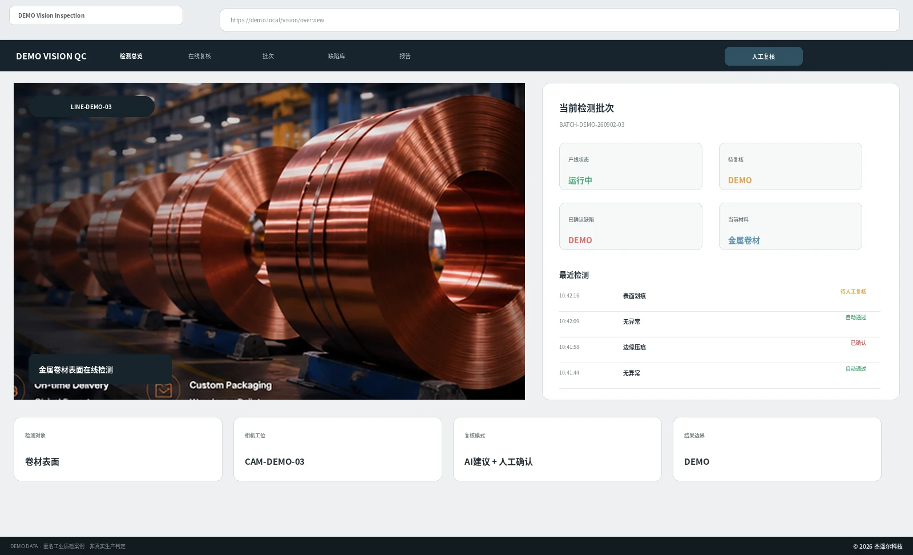The image size is (913, 555).
Task: Click the LINE-DEMO-03 badge on the image
Action: (x=91, y=107)
